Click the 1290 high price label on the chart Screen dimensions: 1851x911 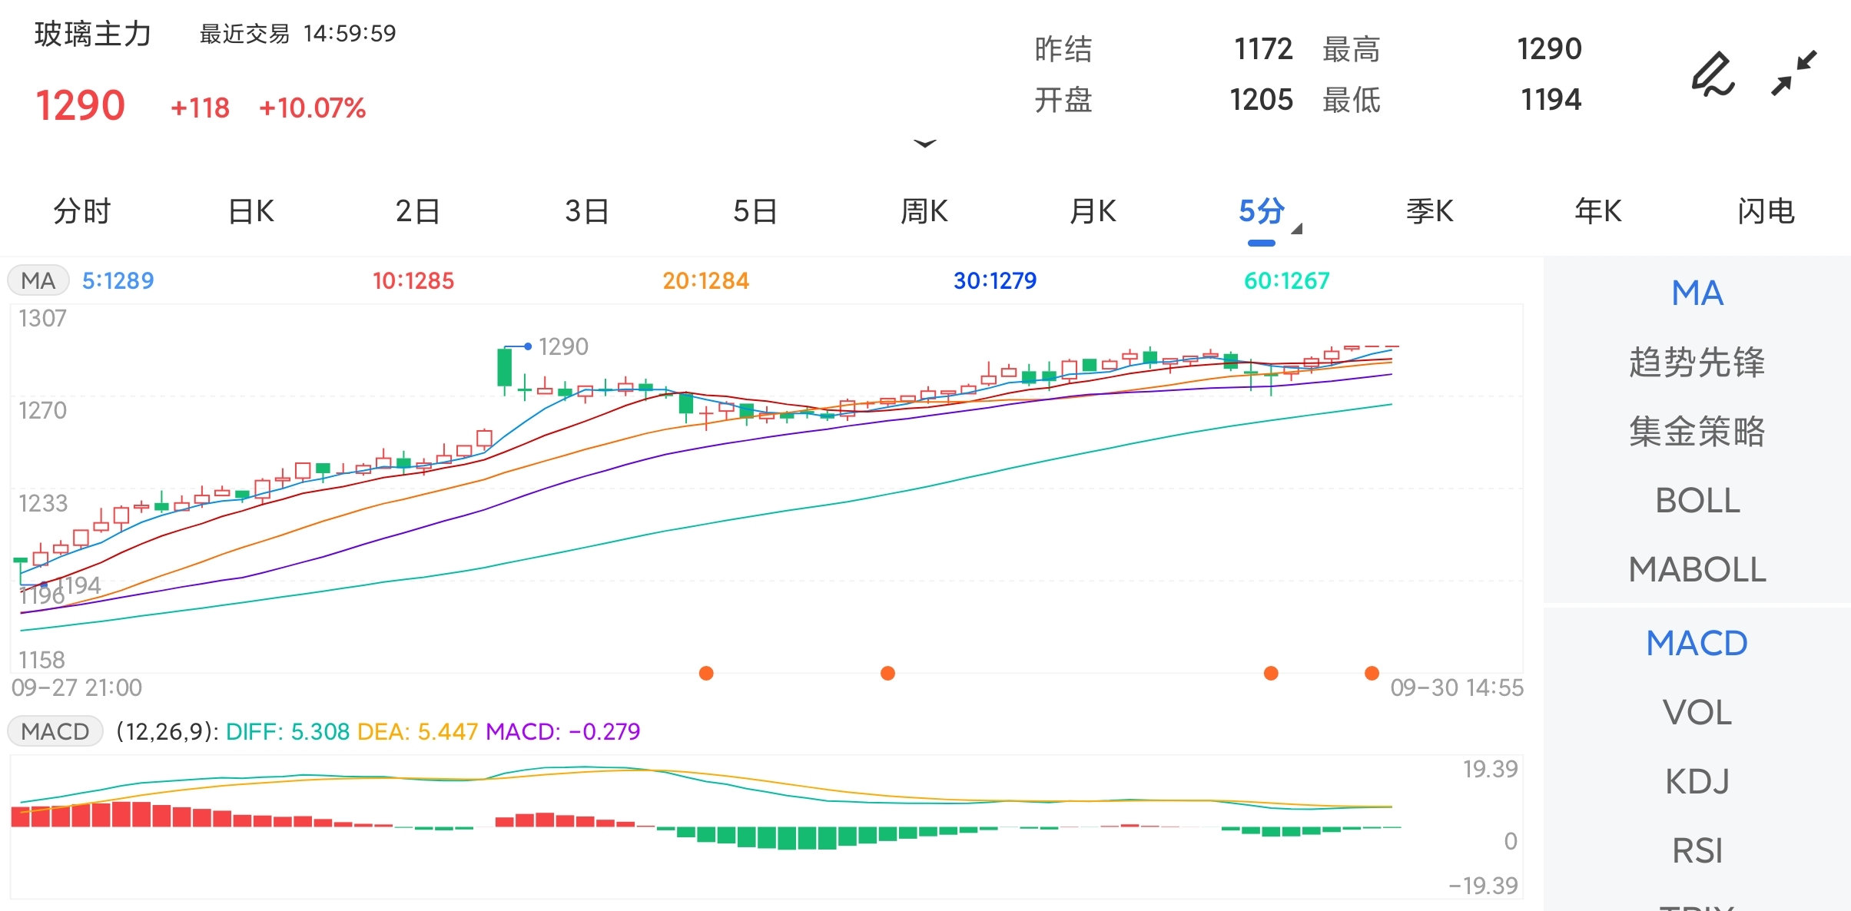click(563, 346)
